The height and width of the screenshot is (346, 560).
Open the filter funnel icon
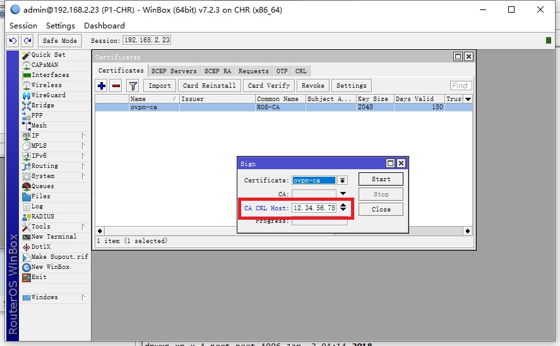[x=133, y=86]
